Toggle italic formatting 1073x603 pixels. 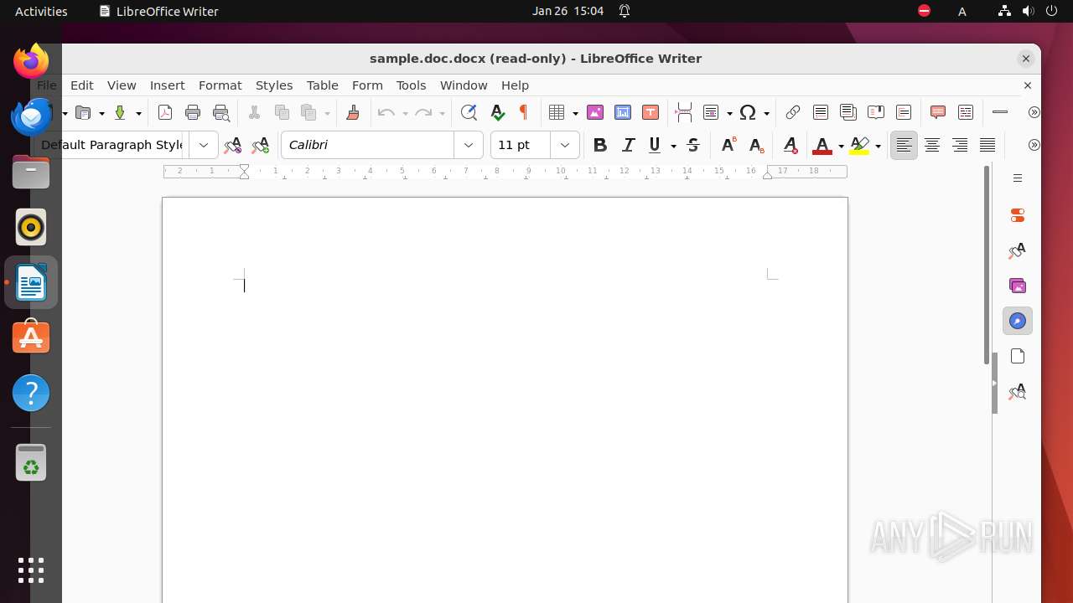point(628,145)
